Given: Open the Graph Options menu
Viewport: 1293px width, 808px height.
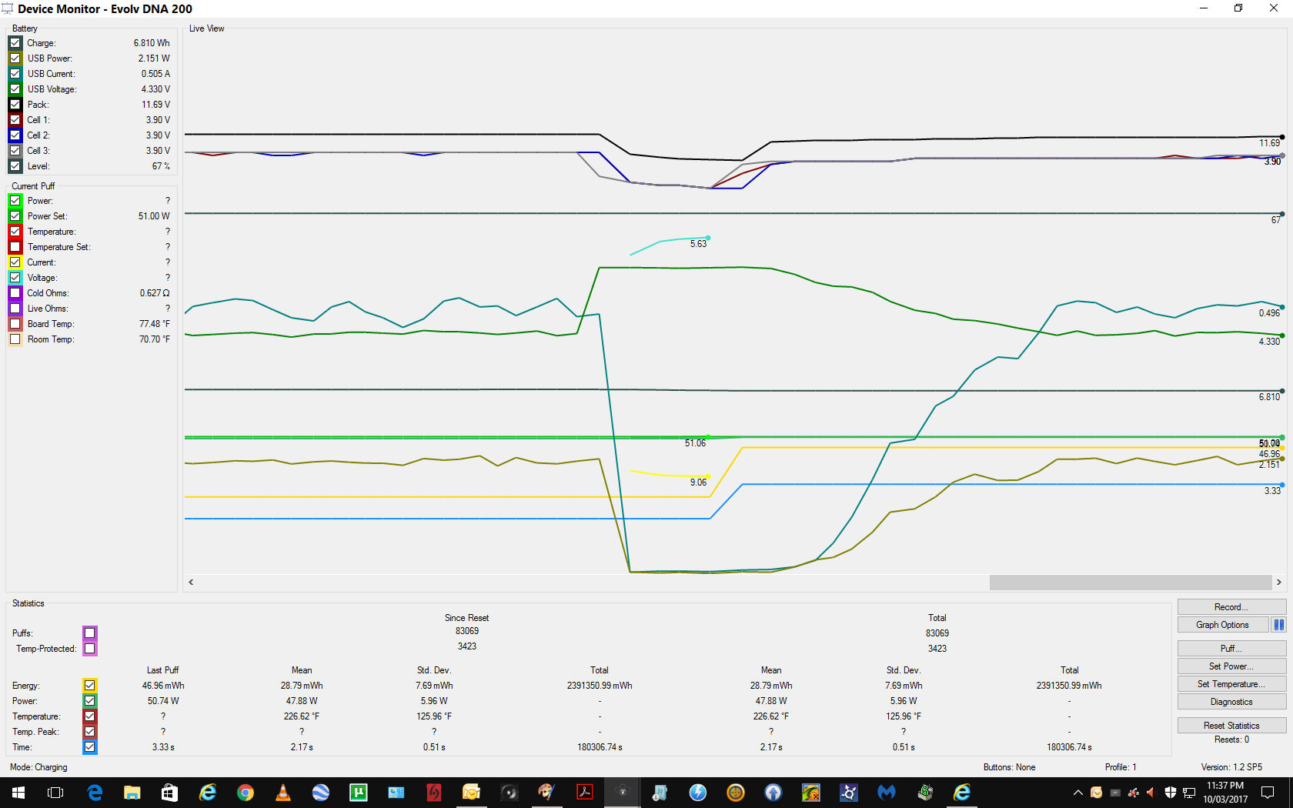Looking at the screenshot, I should (1222, 625).
